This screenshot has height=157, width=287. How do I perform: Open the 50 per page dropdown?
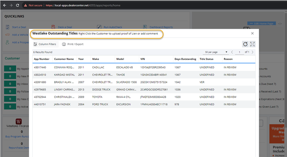(216, 52)
